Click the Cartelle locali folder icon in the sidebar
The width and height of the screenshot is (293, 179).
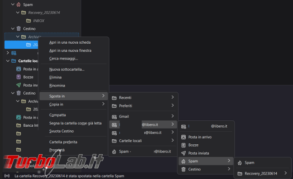[x=14, y=61]
